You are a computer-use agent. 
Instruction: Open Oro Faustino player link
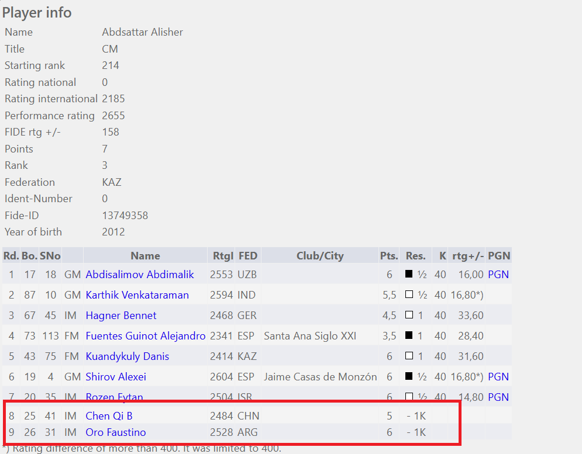(x=116, y=432)
